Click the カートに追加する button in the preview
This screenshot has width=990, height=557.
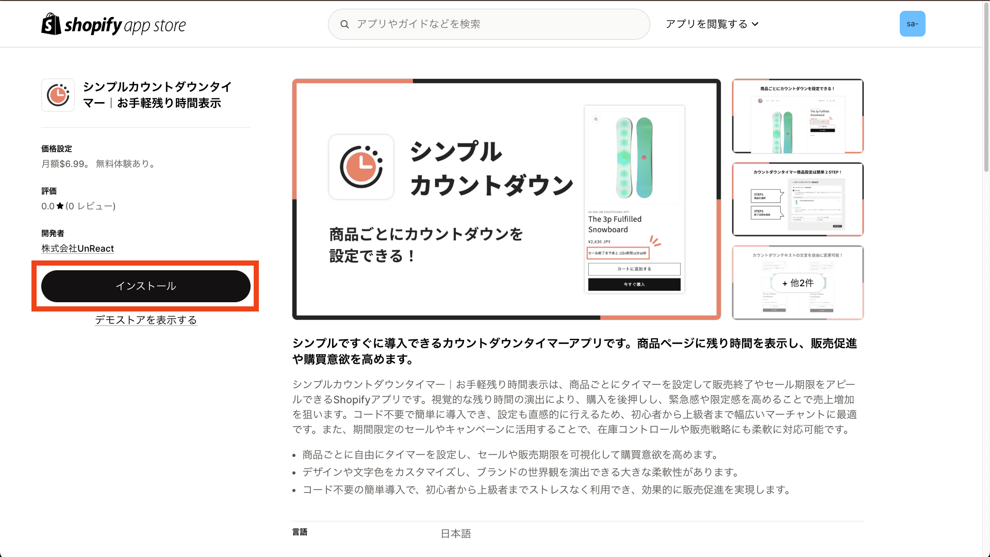coord(634,269)
